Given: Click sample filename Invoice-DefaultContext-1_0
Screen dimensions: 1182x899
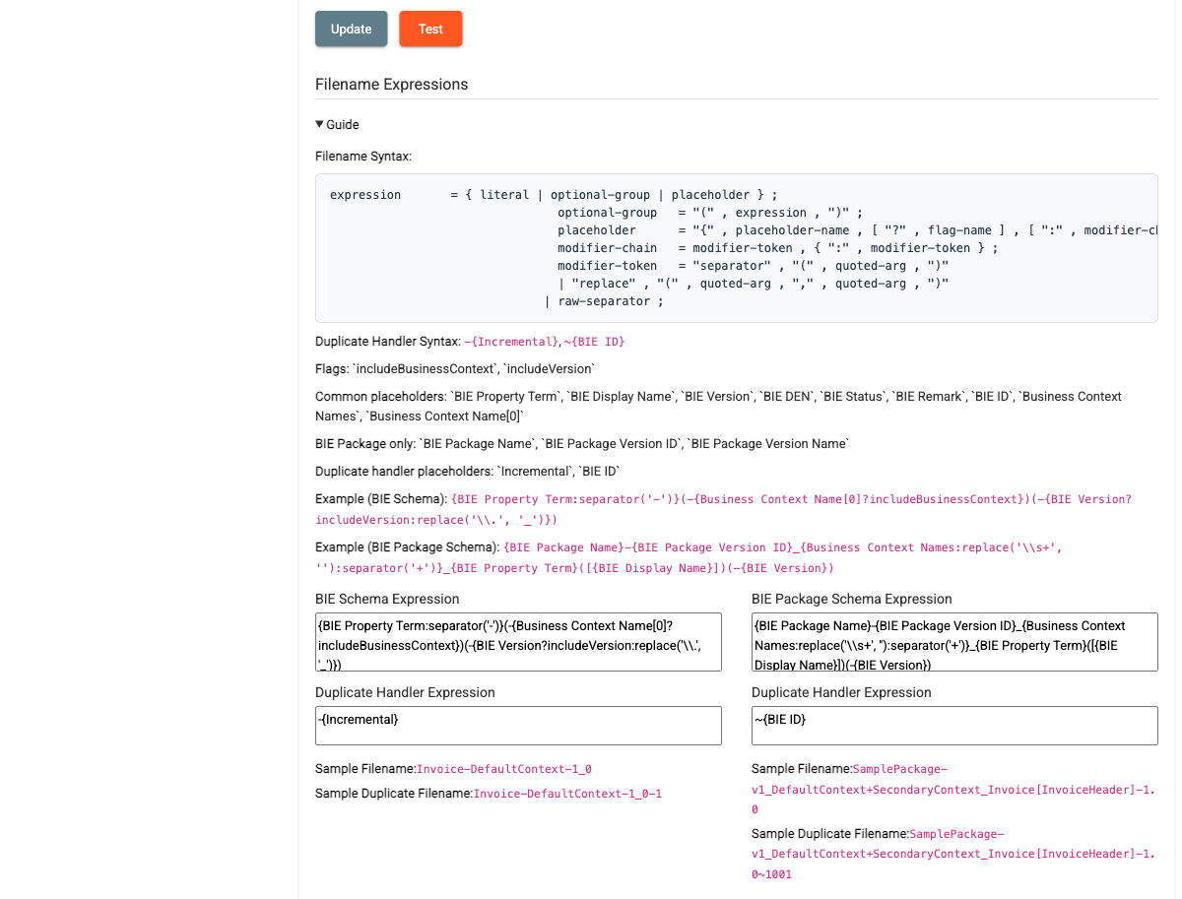Looking at the screenshot, I should pyautogui.click(x=503, y=769).
